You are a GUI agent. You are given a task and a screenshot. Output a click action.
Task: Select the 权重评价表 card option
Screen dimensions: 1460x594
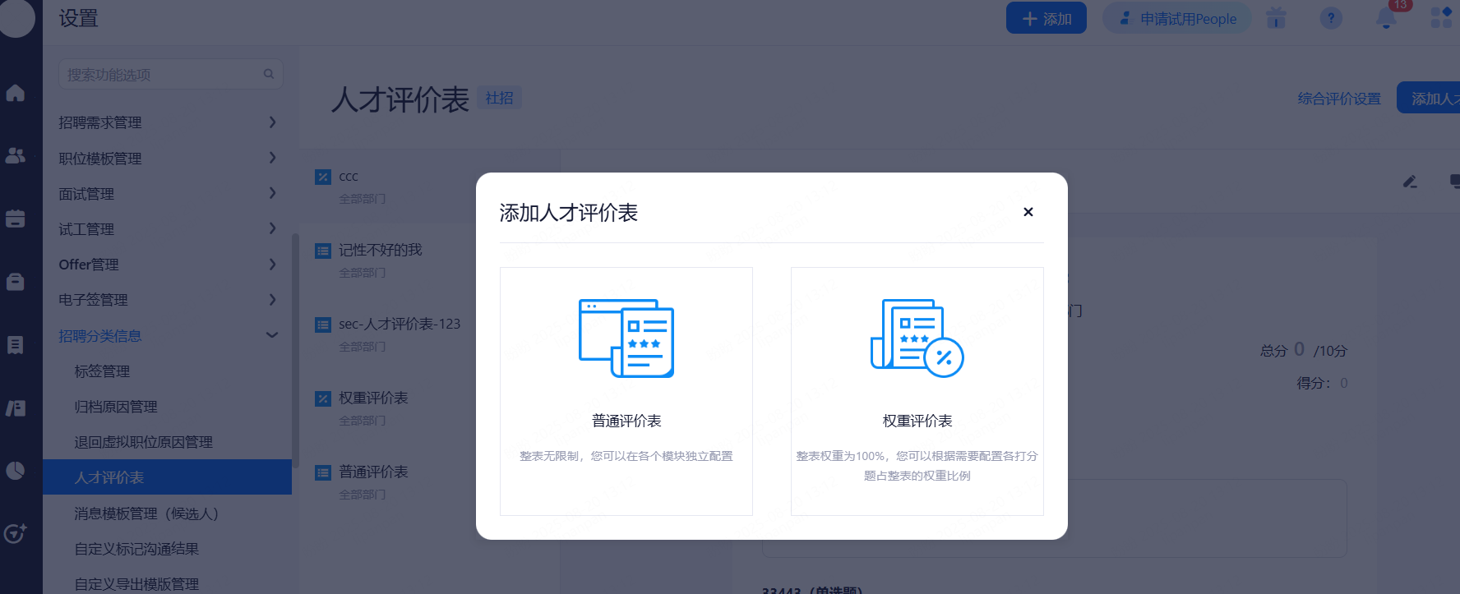pyautogui.click(x=917, y=391)
